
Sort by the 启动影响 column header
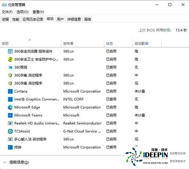141,43
